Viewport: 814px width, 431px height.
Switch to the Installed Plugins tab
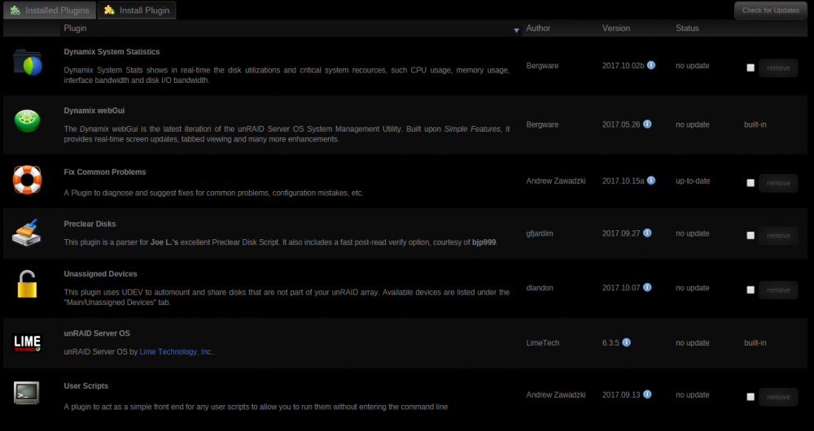click(50, 11)
